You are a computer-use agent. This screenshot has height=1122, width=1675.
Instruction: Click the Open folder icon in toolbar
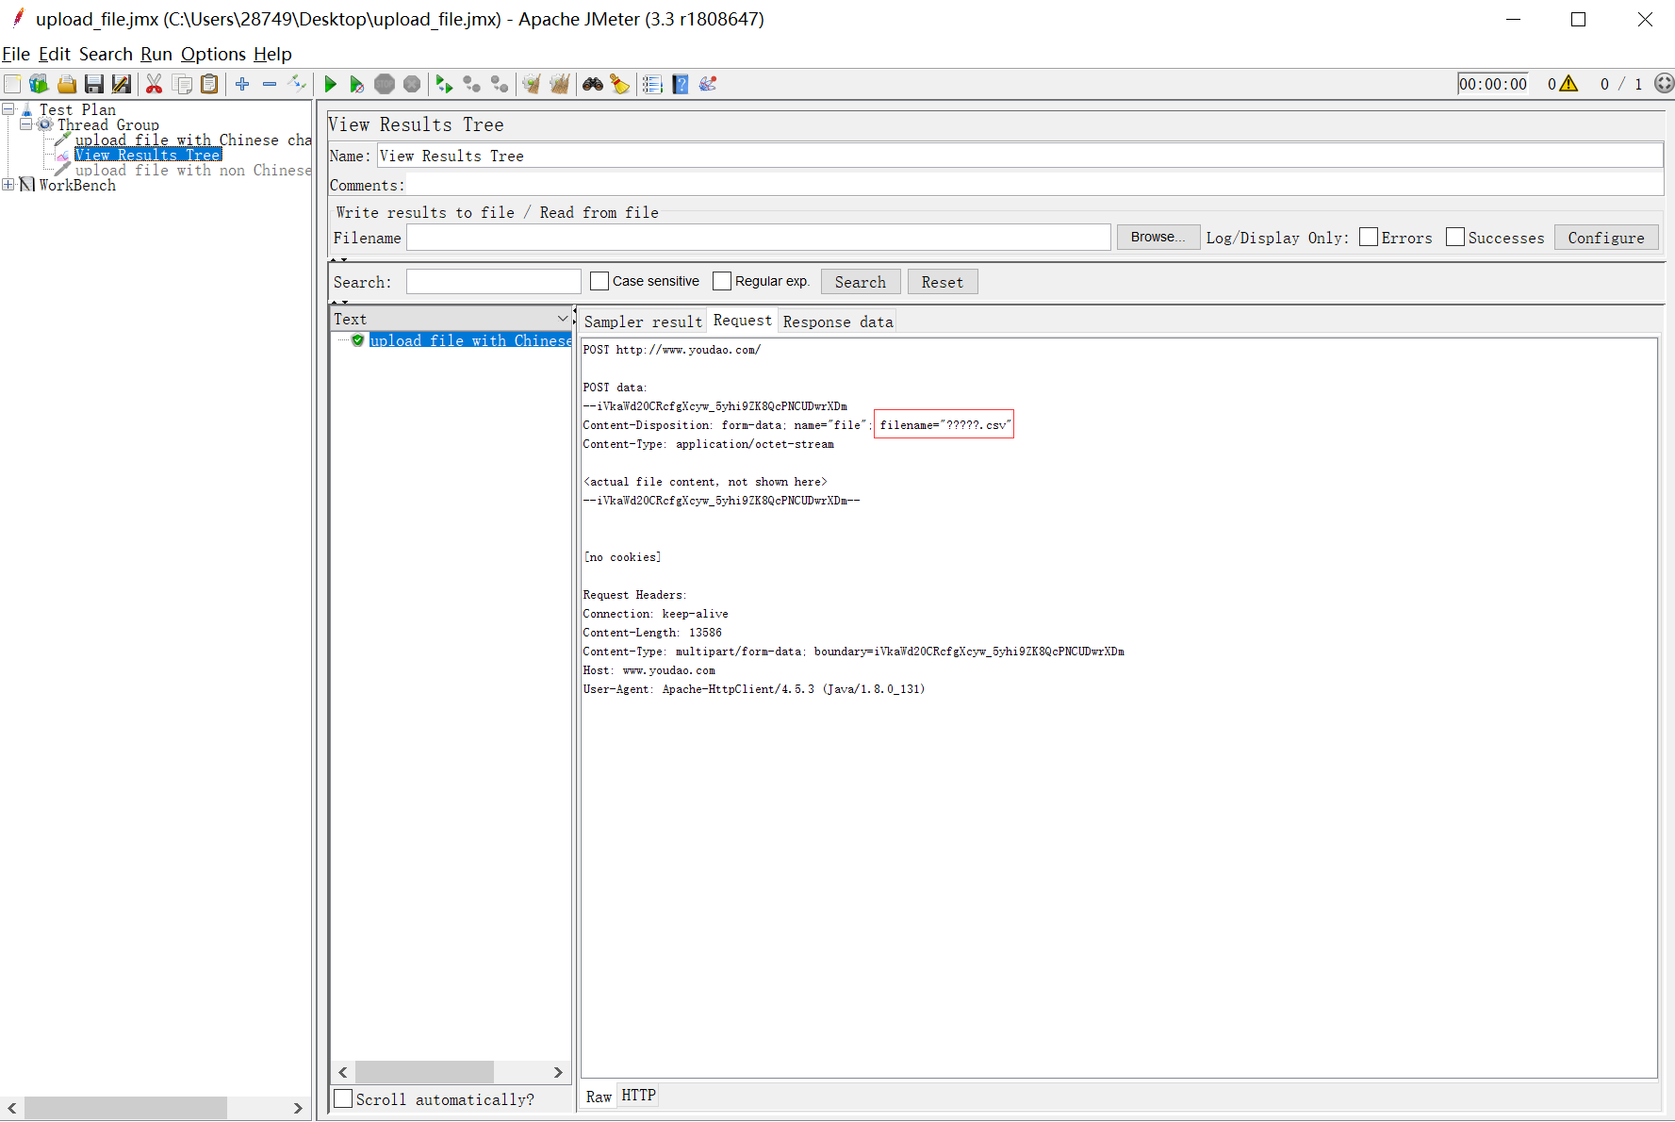(66, 85)
